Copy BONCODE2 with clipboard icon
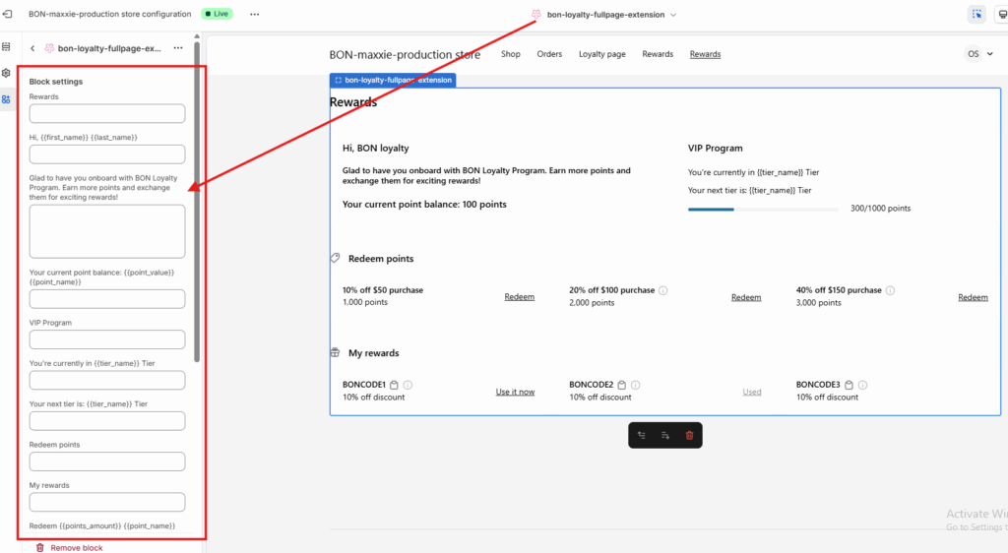The image size is (1008, 553). 622,385
